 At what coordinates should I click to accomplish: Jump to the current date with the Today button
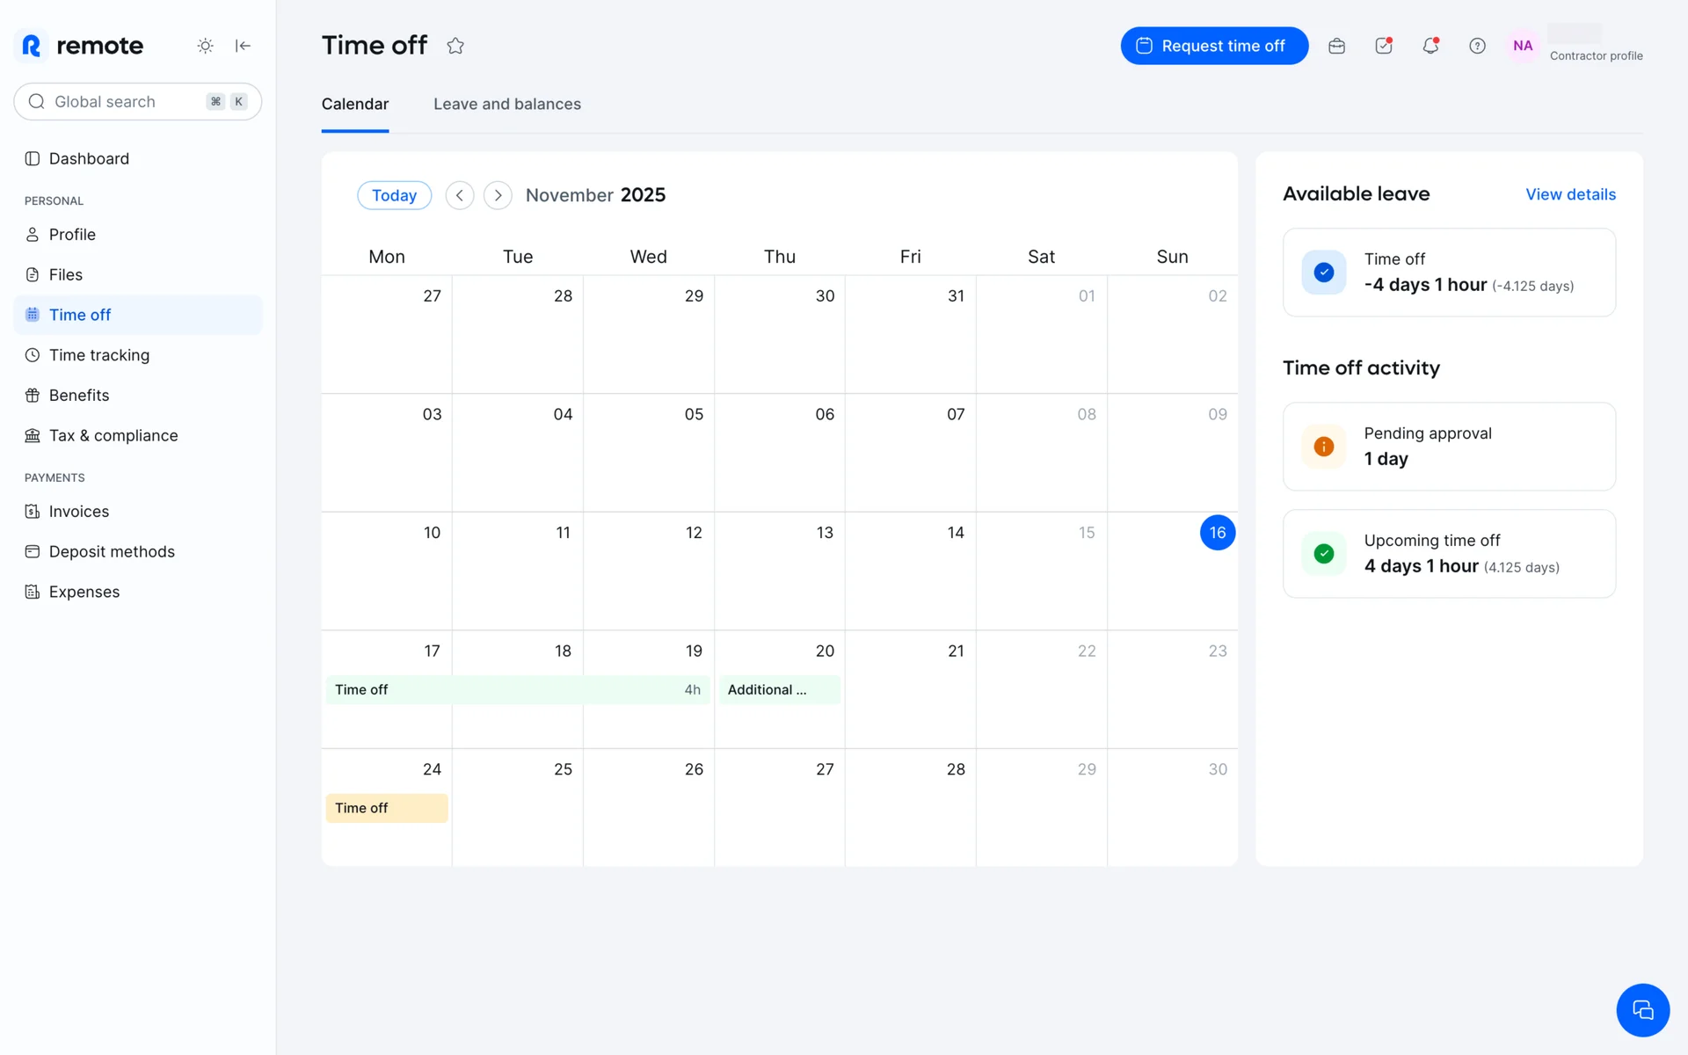[x=394, y=195]
